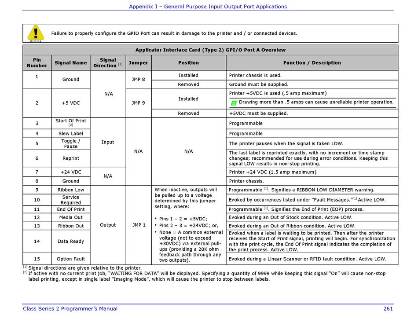Select the "Reprint" signal name cell
The image size is (418, 315).
(71, 158)
